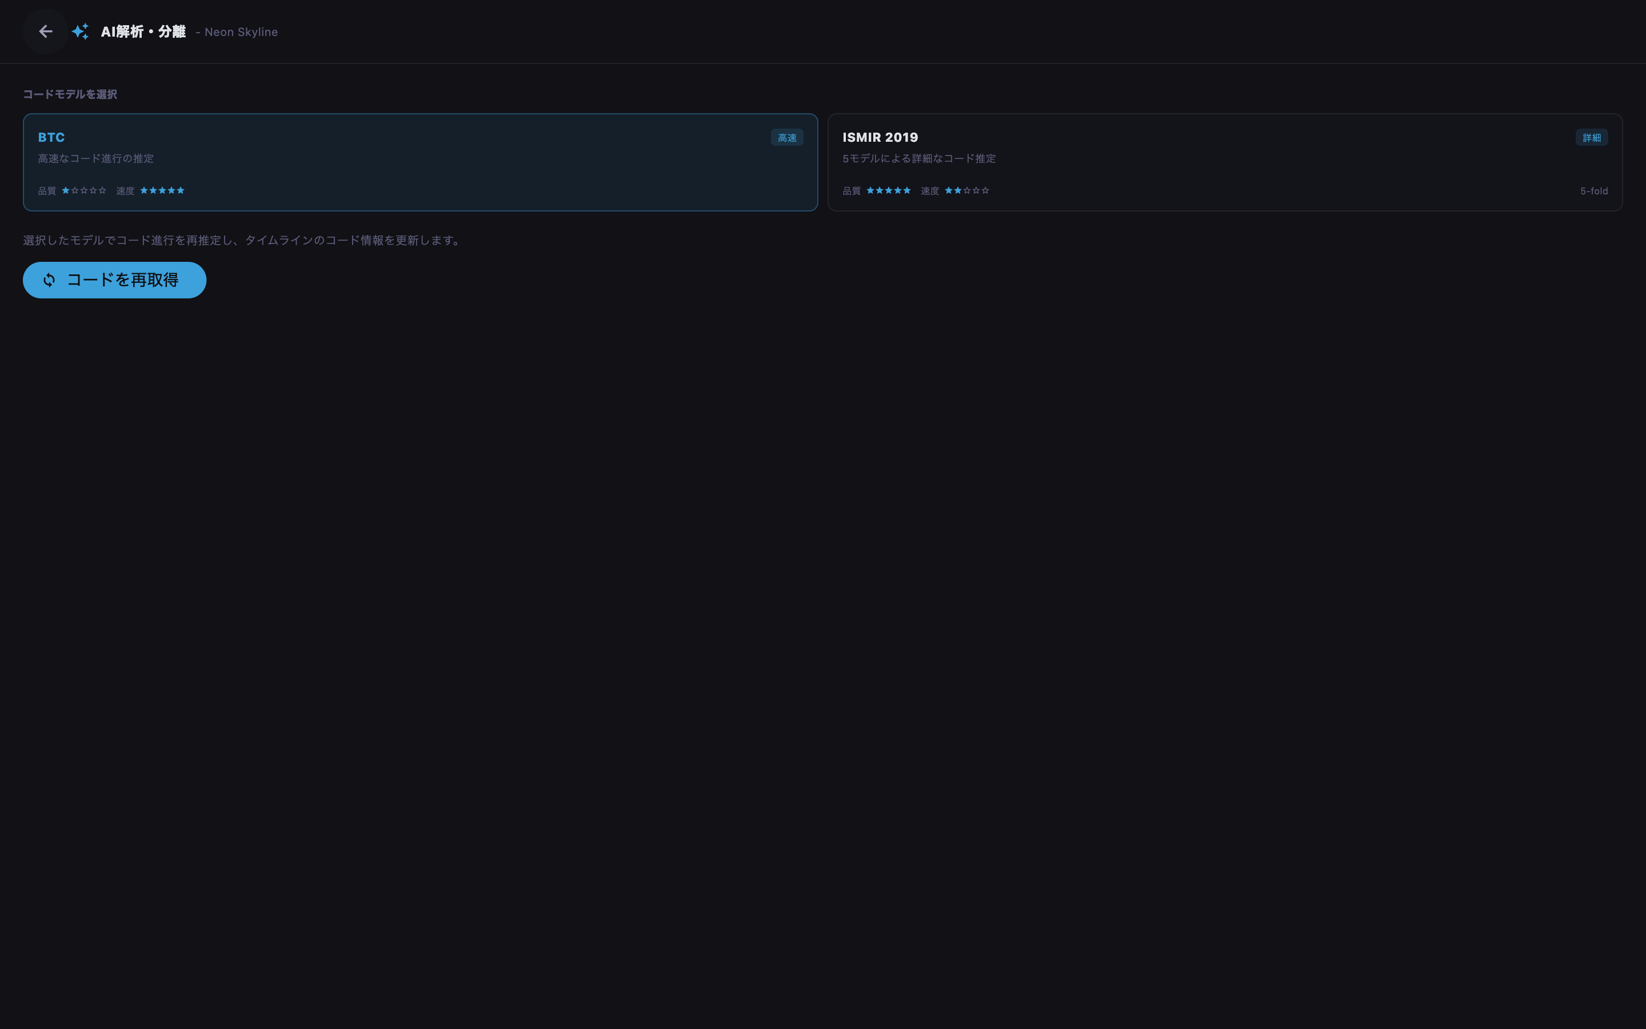Screen dimensions: 1646x1029
Task: Click the ISMIR 2019 quality star rating
Action: pos(888,190)
